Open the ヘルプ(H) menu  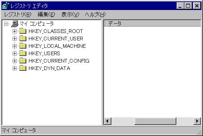[95, 14]
